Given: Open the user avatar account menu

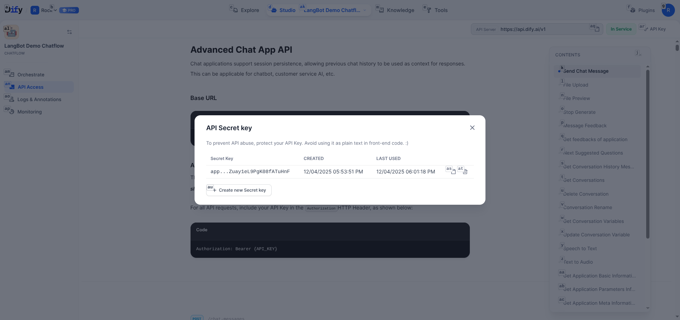Looking at the screenshot, I should [668, 10].
